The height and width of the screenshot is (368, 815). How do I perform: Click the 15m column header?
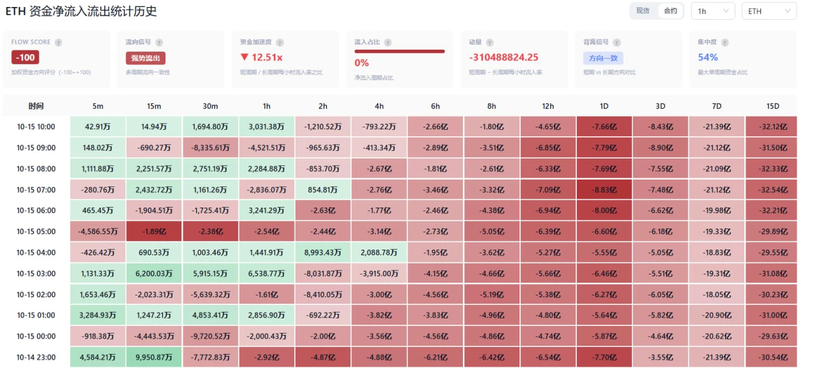click(154, 106)
